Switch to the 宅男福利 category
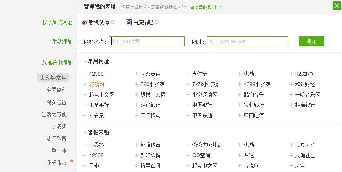 coord(56,90)
